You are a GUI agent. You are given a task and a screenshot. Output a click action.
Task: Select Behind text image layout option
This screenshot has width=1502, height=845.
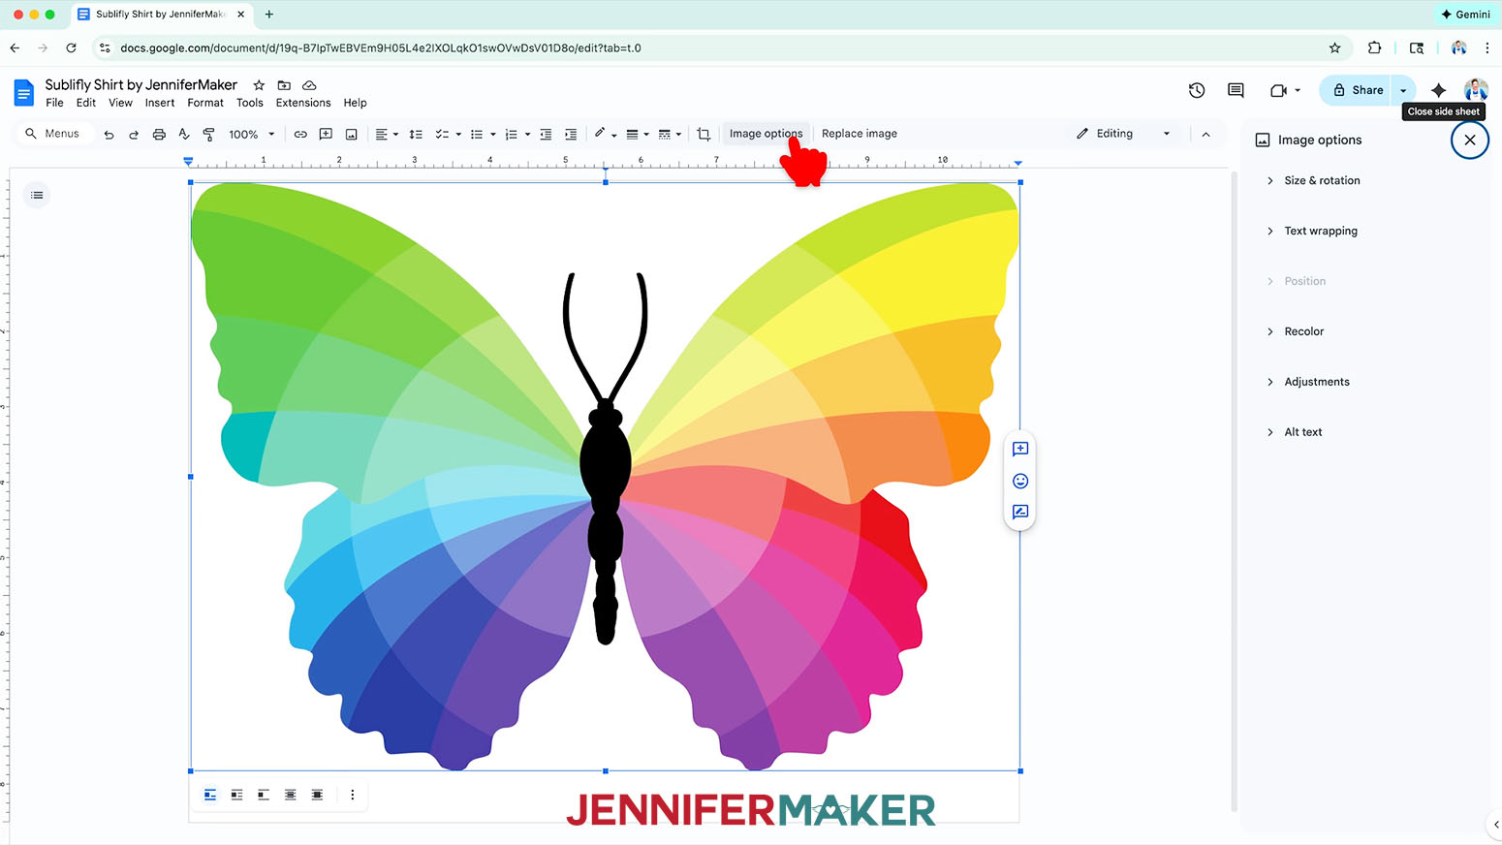tap(290, 795)
